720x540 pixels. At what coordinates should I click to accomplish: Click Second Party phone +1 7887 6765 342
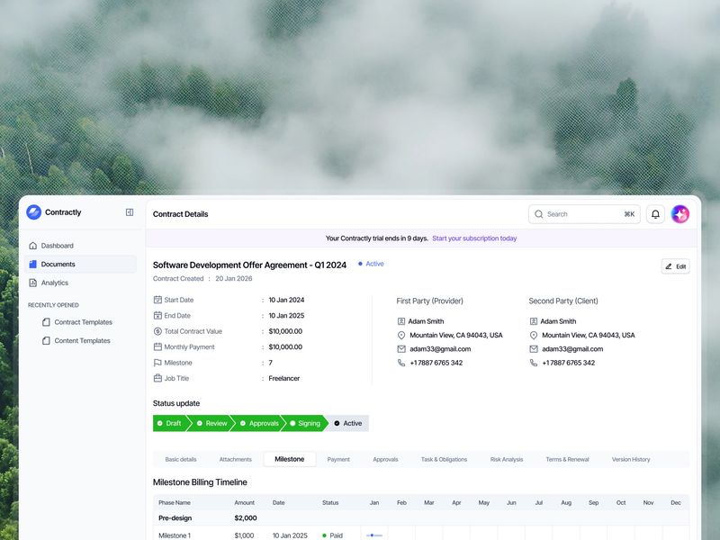569,363
